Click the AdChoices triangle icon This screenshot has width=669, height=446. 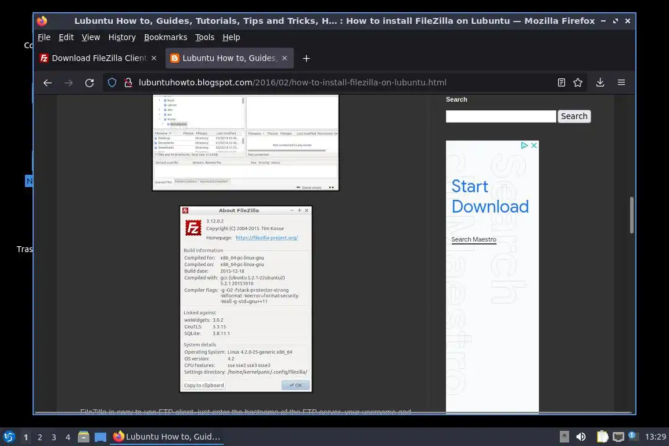pos(524,146)
